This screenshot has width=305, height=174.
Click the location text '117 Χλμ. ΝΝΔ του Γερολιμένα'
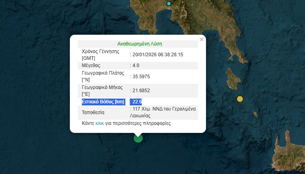tap(164, 109)
